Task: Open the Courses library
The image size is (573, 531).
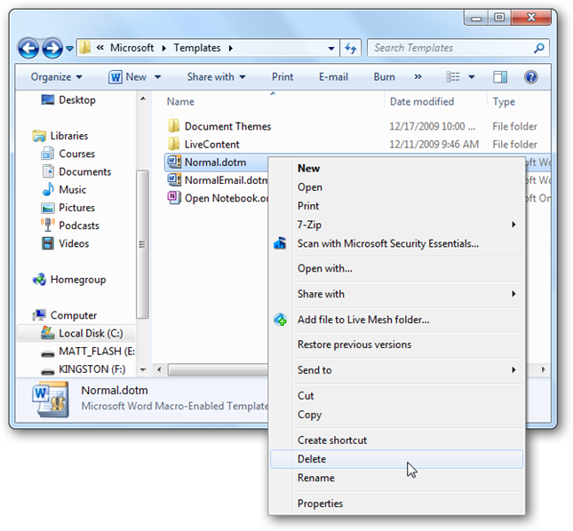Action: coord(68,154)
